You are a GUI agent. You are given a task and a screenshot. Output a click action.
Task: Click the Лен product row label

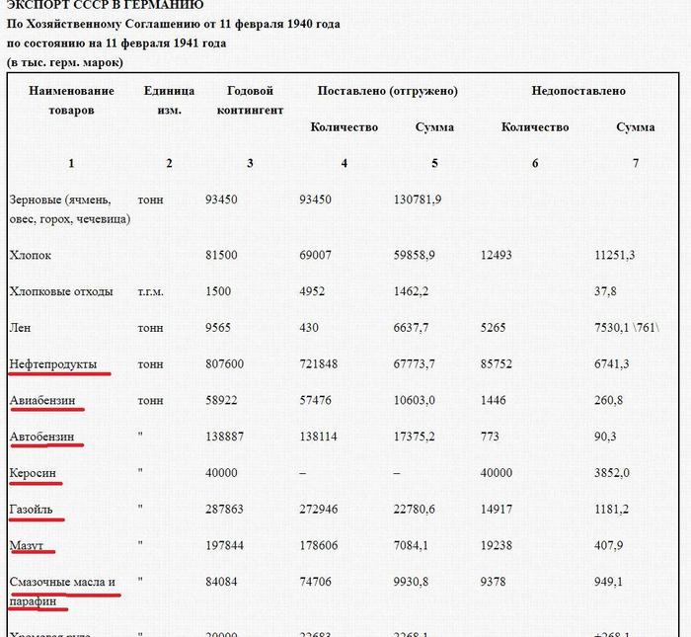20,327
